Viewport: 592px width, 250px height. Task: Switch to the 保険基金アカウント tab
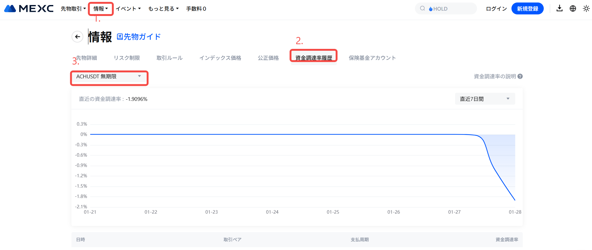point(372,58)
